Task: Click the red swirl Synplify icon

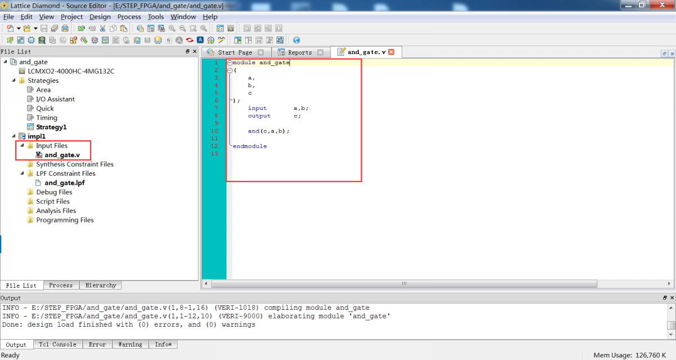Action: tap(190, 40)
